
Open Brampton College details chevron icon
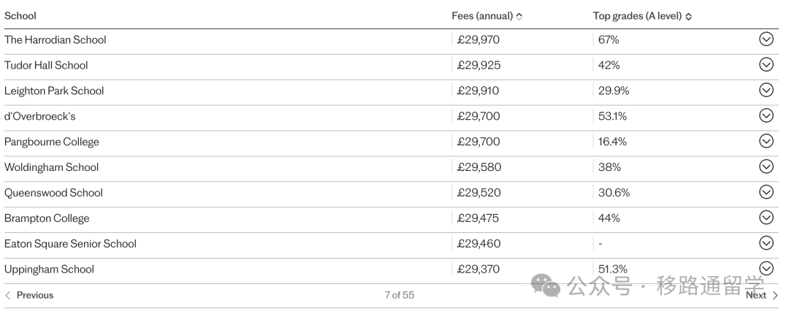766,218
